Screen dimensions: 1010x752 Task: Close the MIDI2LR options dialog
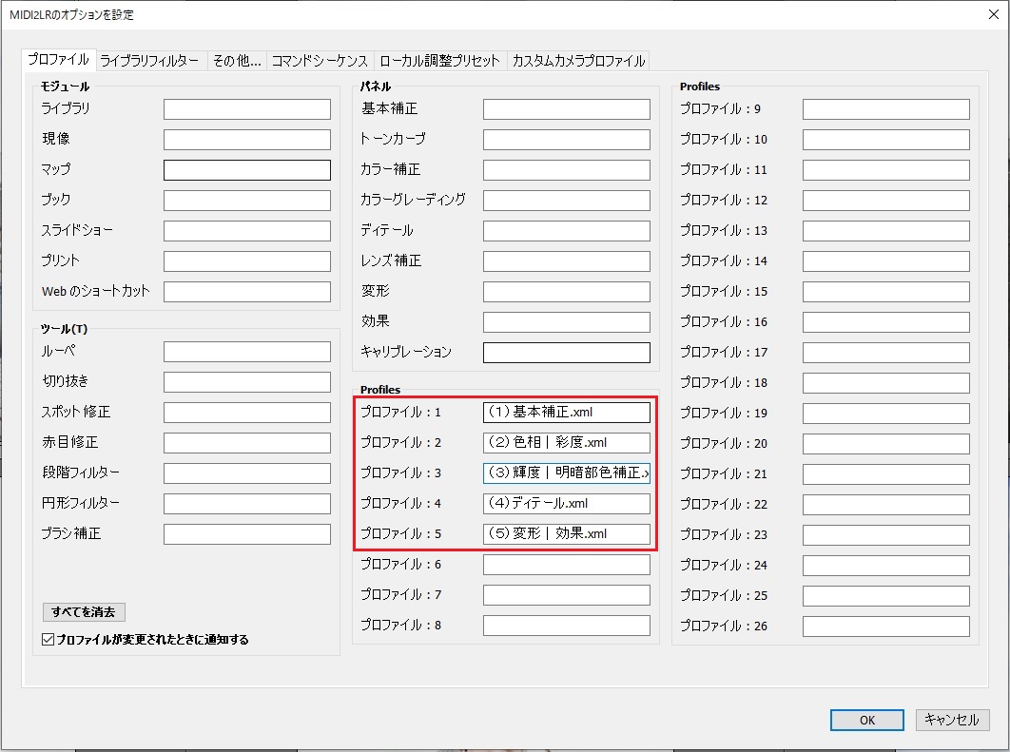click(x=993, y=14)
